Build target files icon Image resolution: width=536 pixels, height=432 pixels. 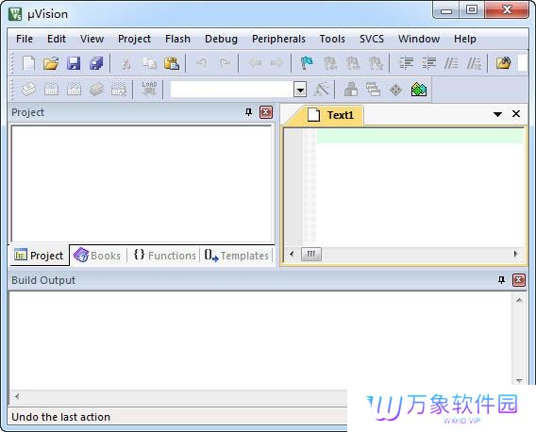tap(51, 90)
